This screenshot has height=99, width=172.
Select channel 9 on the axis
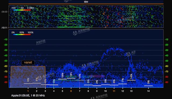(x=97, y=91)
